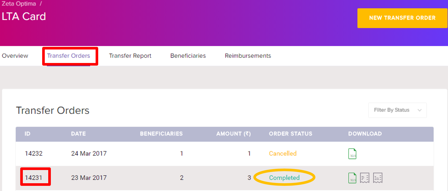Switch to the Overview tab

click(15, 56)
